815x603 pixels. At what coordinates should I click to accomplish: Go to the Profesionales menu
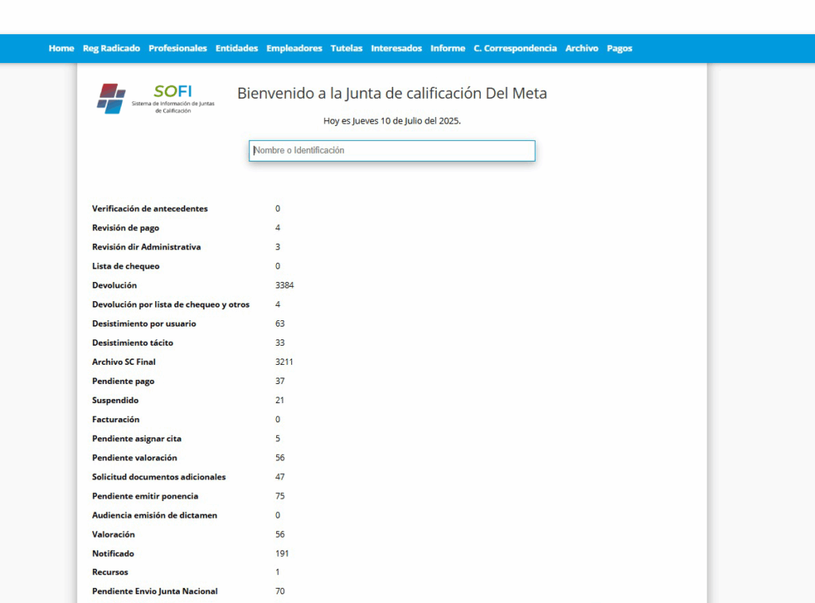pos(177,49)
